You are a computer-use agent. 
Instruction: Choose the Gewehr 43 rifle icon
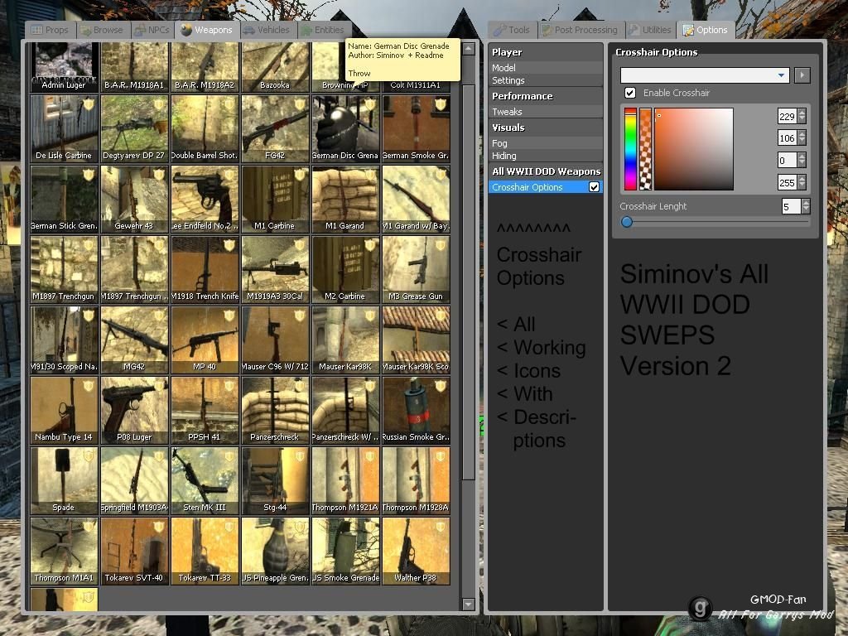[135, 199]
